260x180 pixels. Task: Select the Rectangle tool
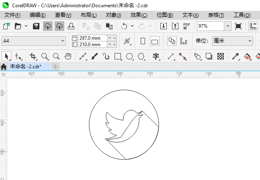tap(118, 56)
